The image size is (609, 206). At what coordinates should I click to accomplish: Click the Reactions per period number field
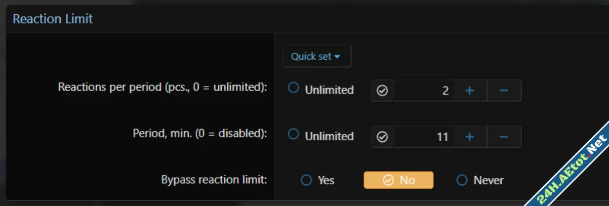(x=423, y=91)
